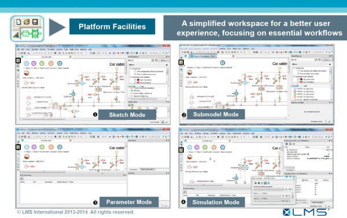347x218 pixels.
Task: Select the highlighted Submodel mode sidebar icon
Action: (181, 62)
